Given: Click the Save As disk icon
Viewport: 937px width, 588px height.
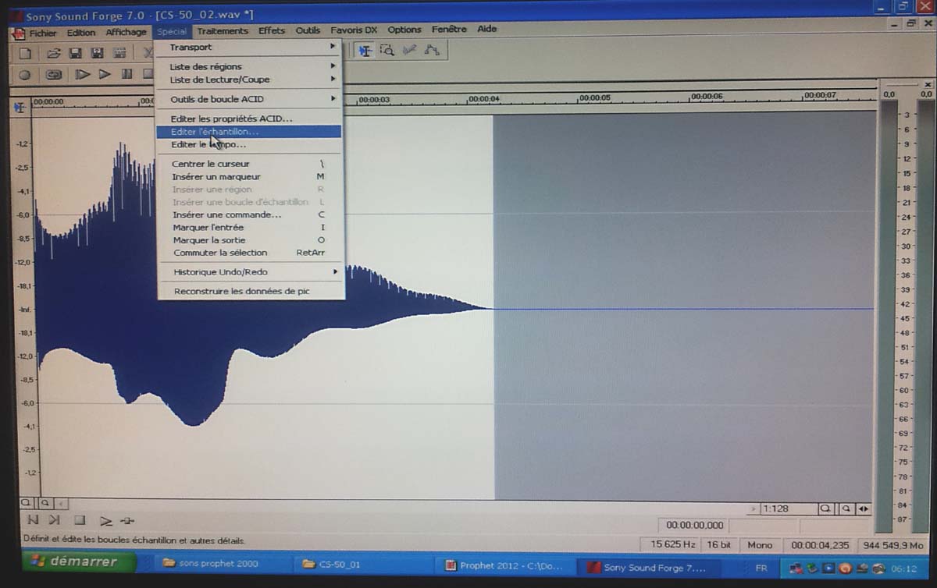Looking at the screenshot, I should (x=98, y=53).
